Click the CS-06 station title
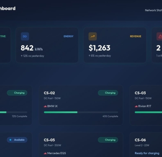Image resolution: width=162 pixels, height=157 pixels. 140,140
